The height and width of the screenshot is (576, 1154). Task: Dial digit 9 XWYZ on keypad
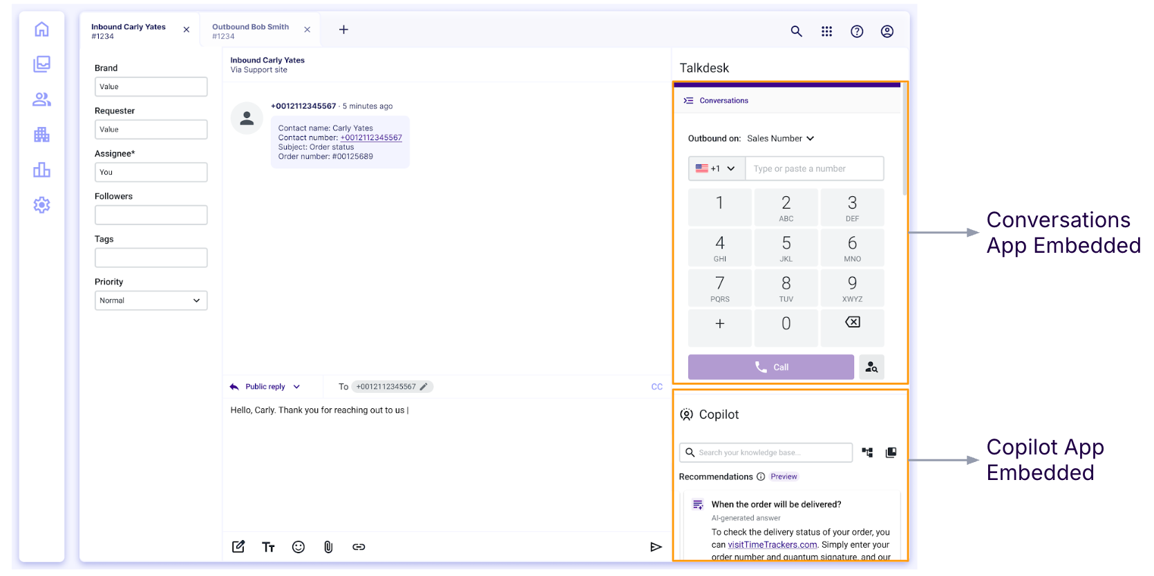point(852,288)
